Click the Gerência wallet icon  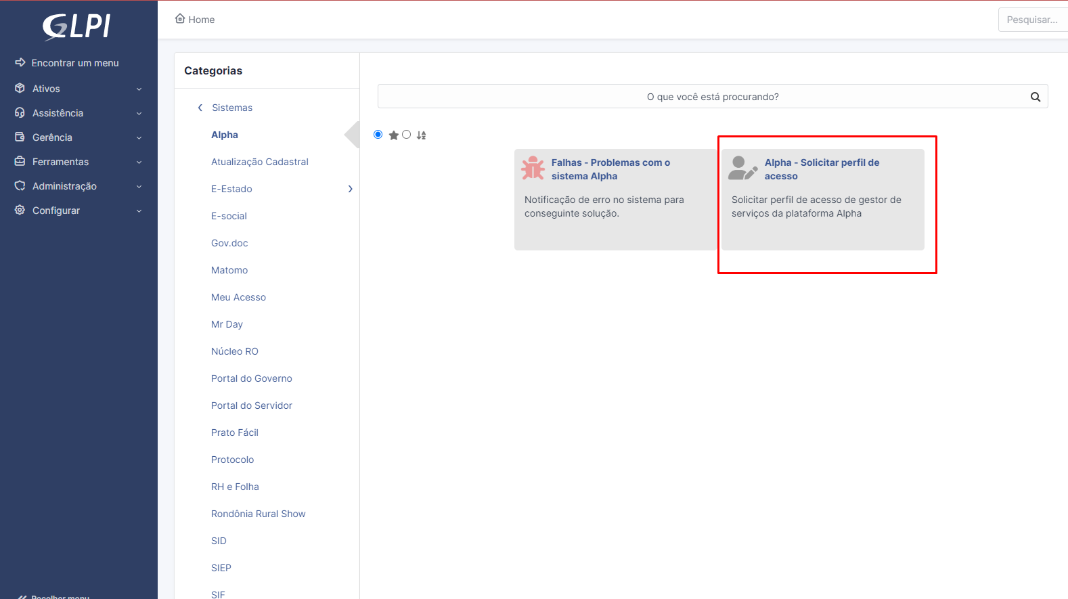[20, 137]
